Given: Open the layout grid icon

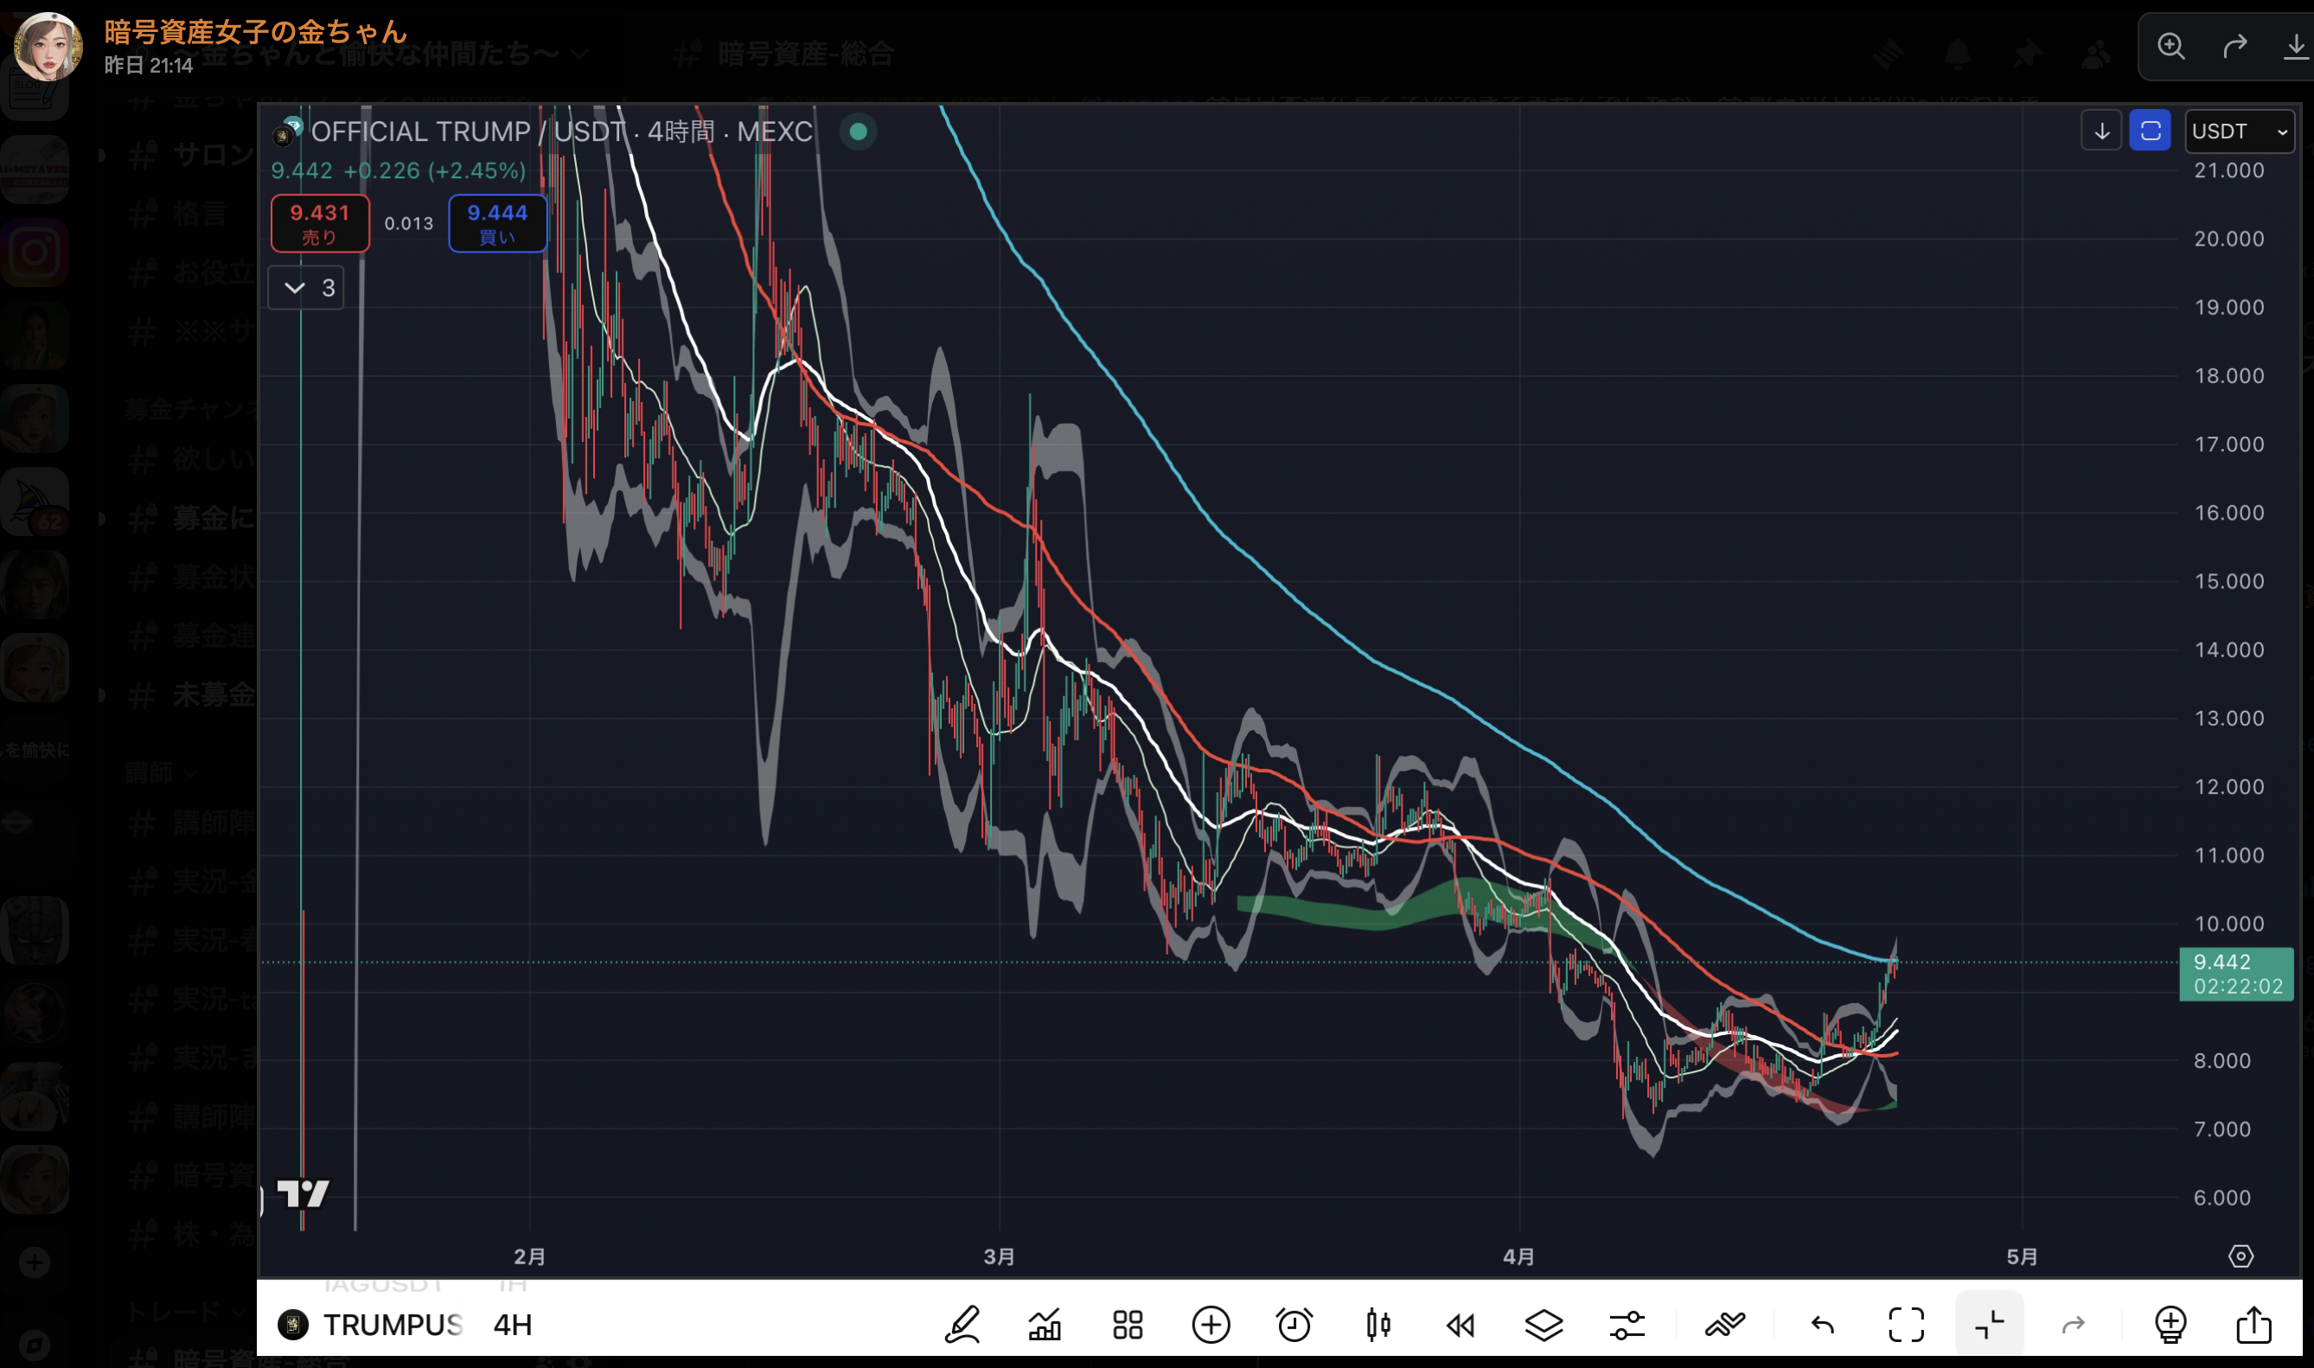Looking at the screenshot, I should (x=1128, y=1326).
